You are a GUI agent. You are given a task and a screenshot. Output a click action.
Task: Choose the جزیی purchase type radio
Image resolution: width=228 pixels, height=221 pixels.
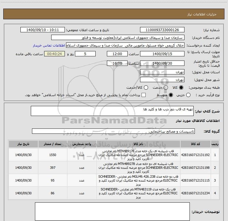188,95
